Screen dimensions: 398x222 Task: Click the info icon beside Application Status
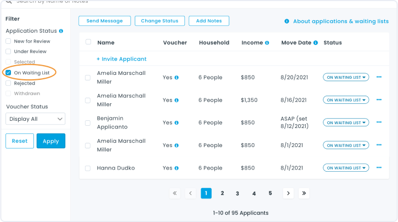click(61, 31)
